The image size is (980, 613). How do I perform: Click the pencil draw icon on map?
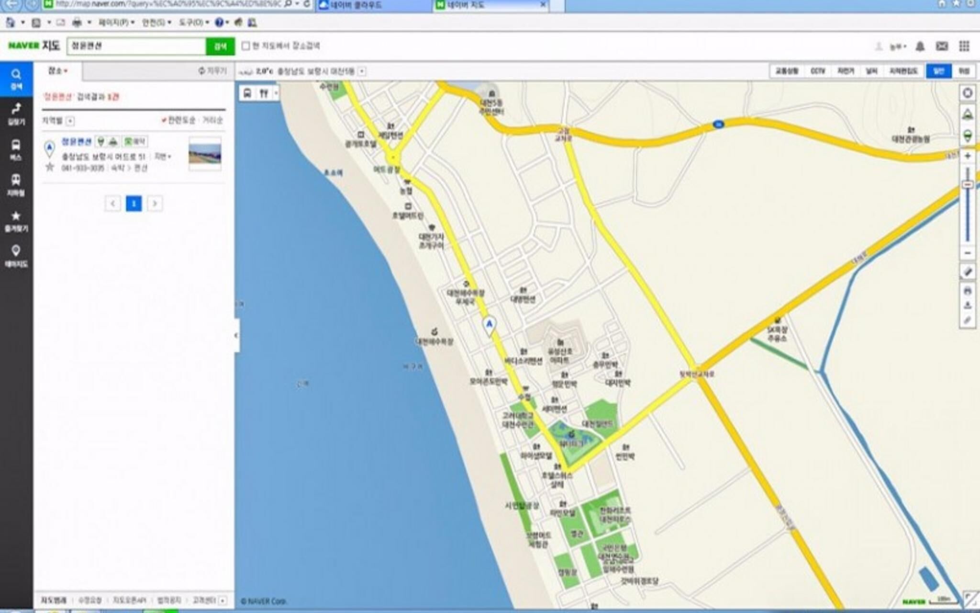[968, 320]
